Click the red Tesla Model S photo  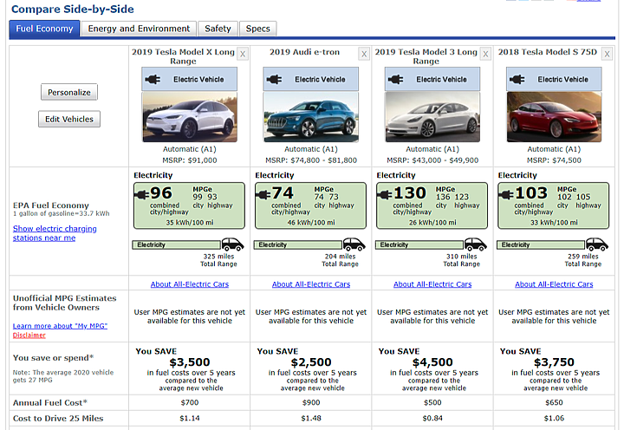[554, 117]
